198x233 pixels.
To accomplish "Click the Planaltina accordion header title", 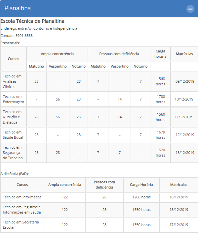I will coord(18,8).
